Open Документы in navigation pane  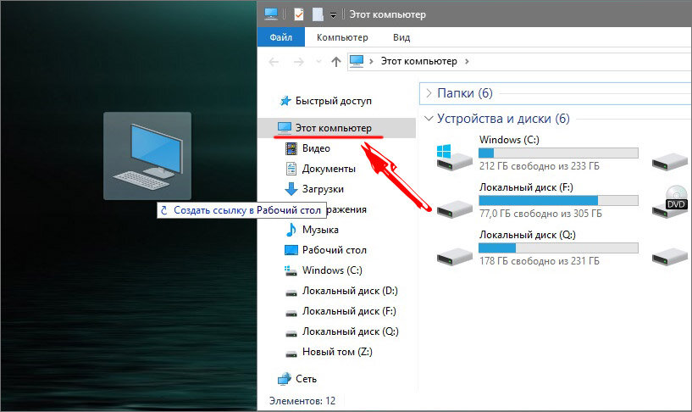coord(329,169)
